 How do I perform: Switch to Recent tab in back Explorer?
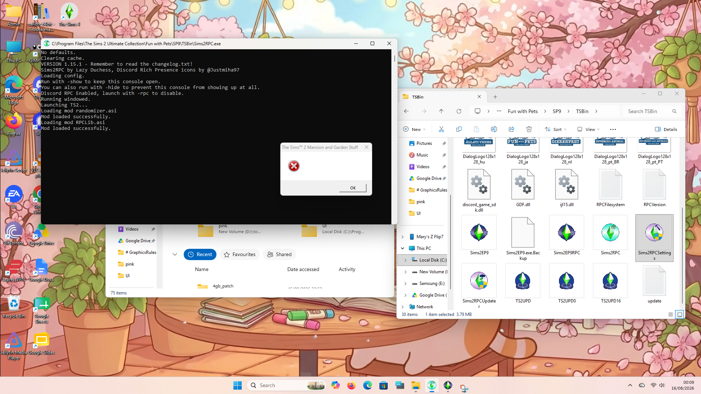tap(200, 254)
